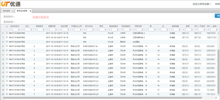Click into the 目的地城市 filter input field
Screen dimensions: 220x100
pos(127,29)
